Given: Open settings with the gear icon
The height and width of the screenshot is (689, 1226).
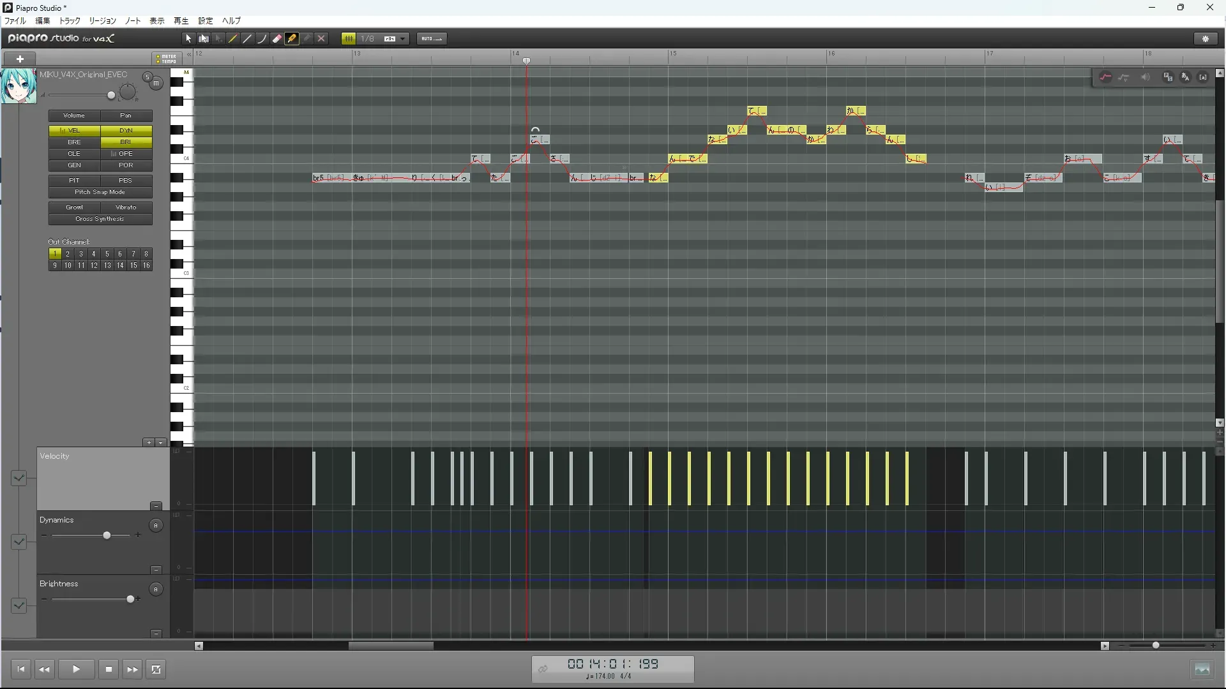Looking at the screenshot, I should pyautogui.click(x=1206, y=39).
